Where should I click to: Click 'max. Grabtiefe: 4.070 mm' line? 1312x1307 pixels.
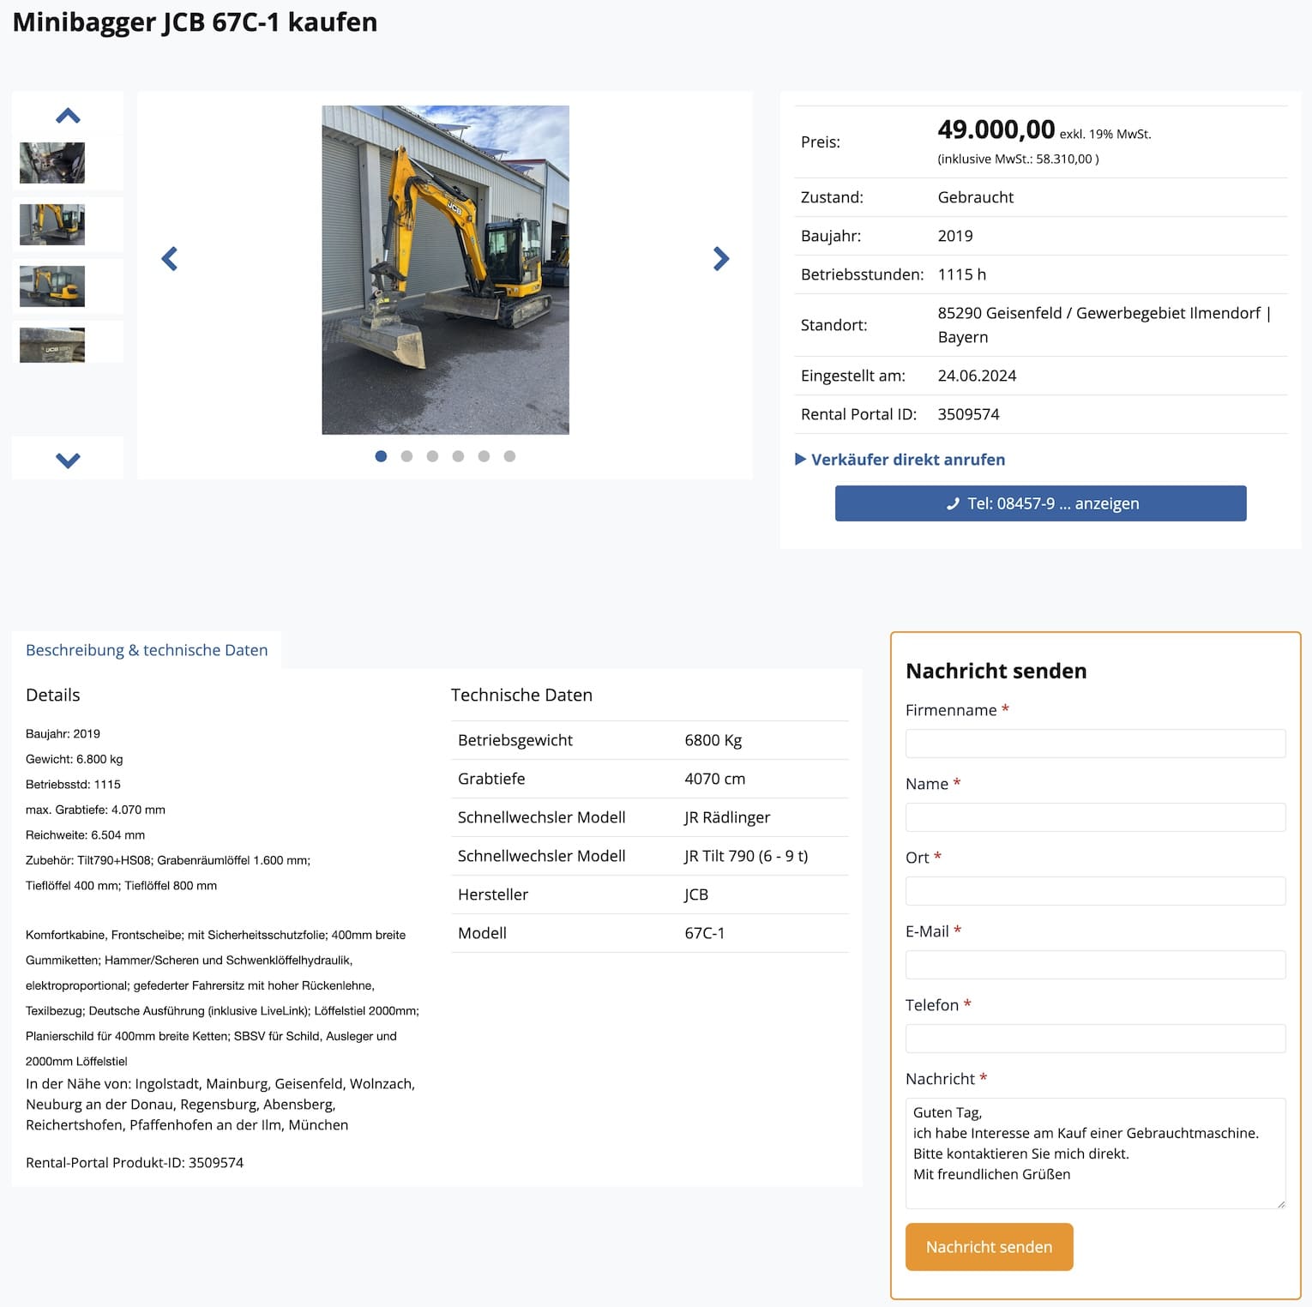[x=95, y=810]
